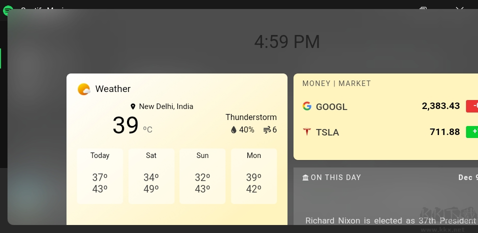
Task: Click the Spotify logo in the title bar
Action: tap(8, 10)
